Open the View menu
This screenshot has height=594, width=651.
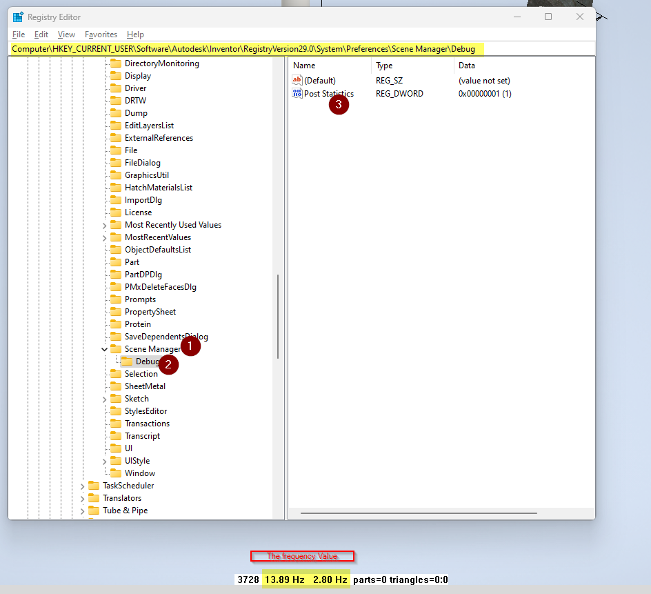tap(66, 34)
